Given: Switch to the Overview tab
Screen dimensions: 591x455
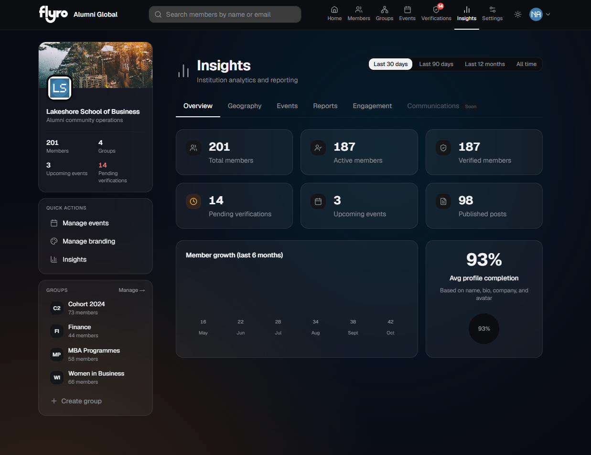Looking at the screenshot, I should [198, 106].
